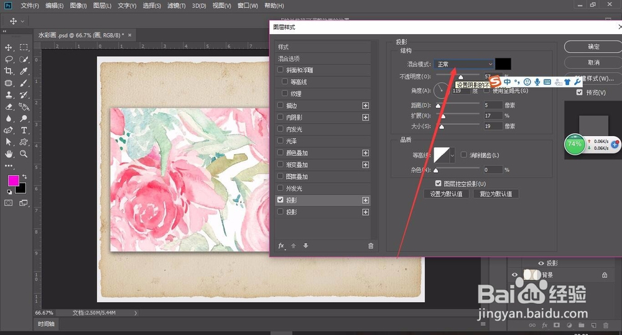This screenshot has width=622, height=335.
Task: Open the contour picker dropdown arrow
Action: [452, 155]
